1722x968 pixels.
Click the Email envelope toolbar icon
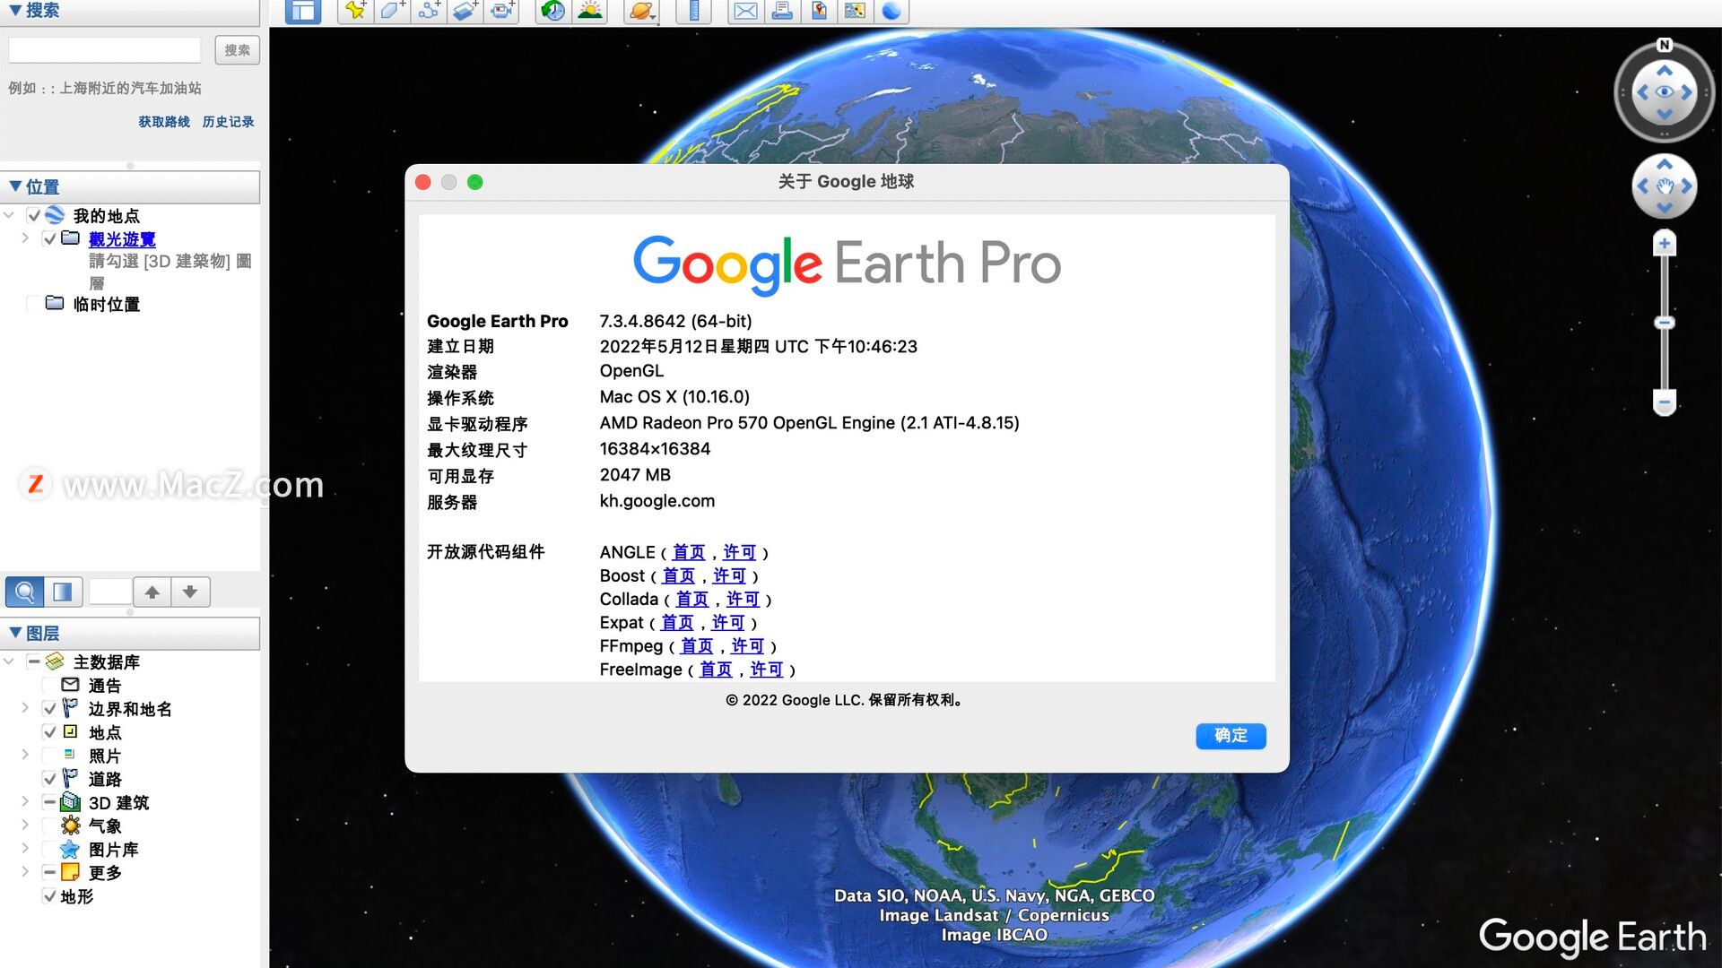coord(745,11)
